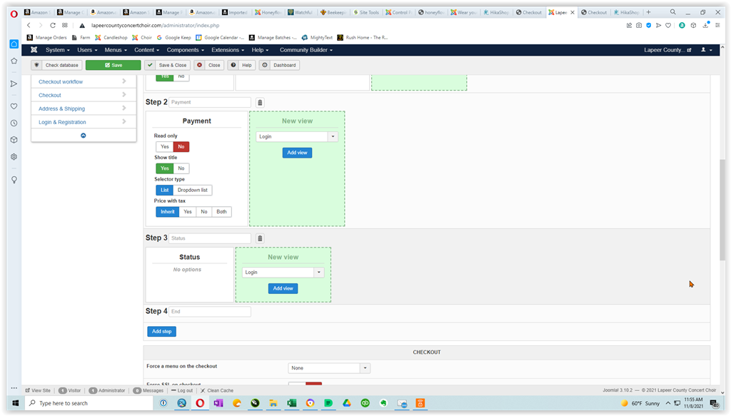Open Opera extensions cube sidebar icon
The width and height of the screenshot is (731, 416).
pyautogui.click(x=14, y=140)
